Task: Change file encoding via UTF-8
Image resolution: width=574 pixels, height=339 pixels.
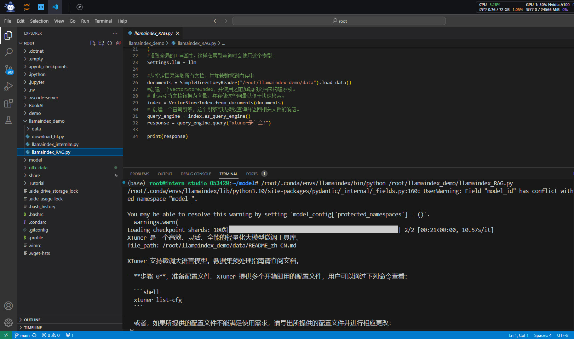Action: [x=563, y=335]
